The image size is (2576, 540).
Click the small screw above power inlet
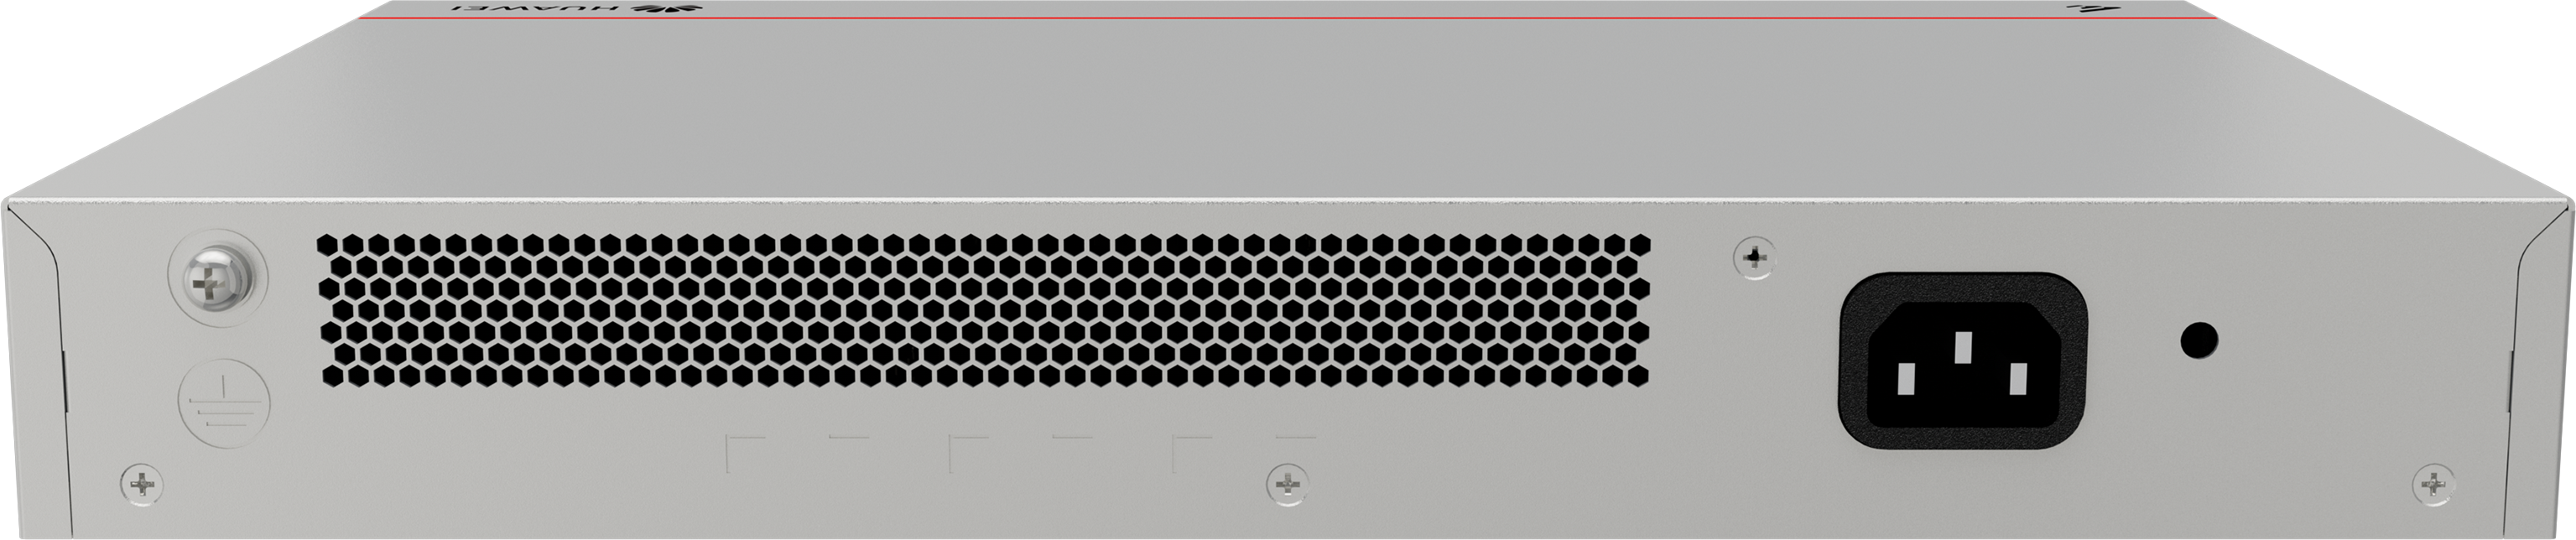click(x=1754, y=258)
